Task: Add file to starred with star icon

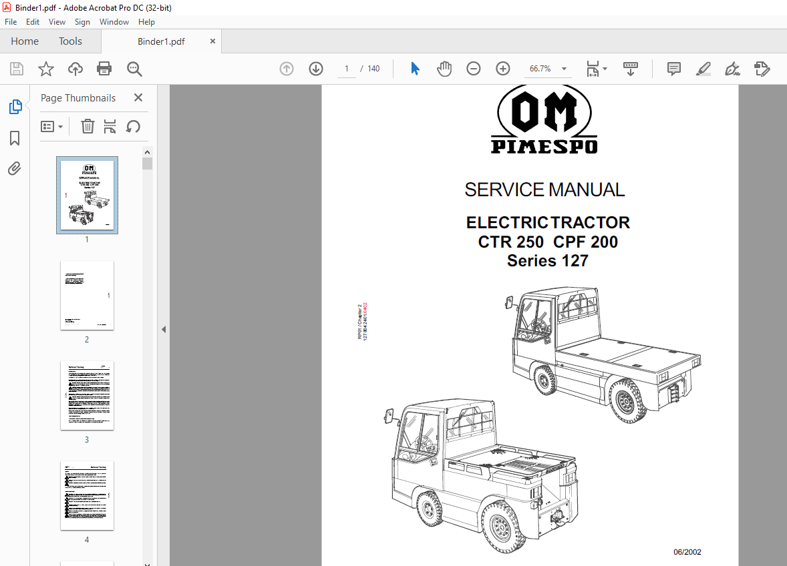Action: [x=45, y=69]
